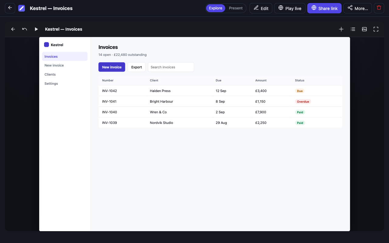This screenshot has width=389, height=243.
Task: Open Settings in the sidebar
Action: [x=65, y=84]
